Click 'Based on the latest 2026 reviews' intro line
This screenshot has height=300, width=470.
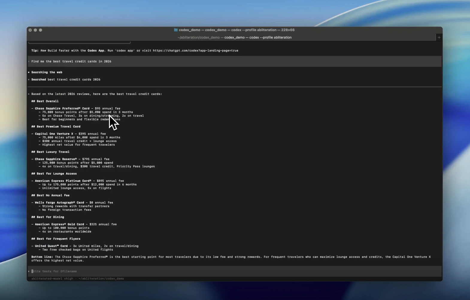click(96, 94)
